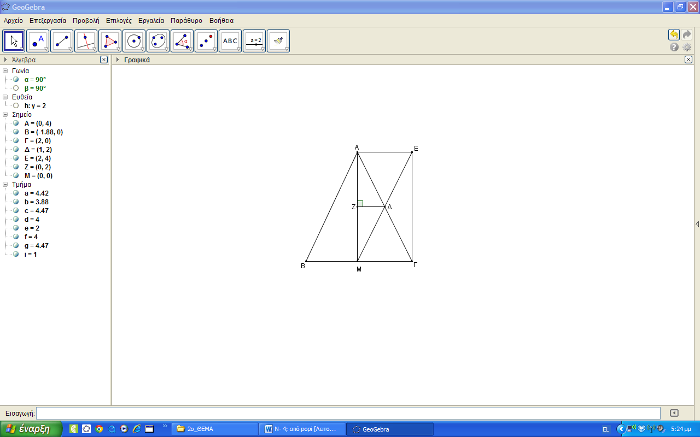
Task: Collapse the Σημείο tree group
Action: click(5, 114)
